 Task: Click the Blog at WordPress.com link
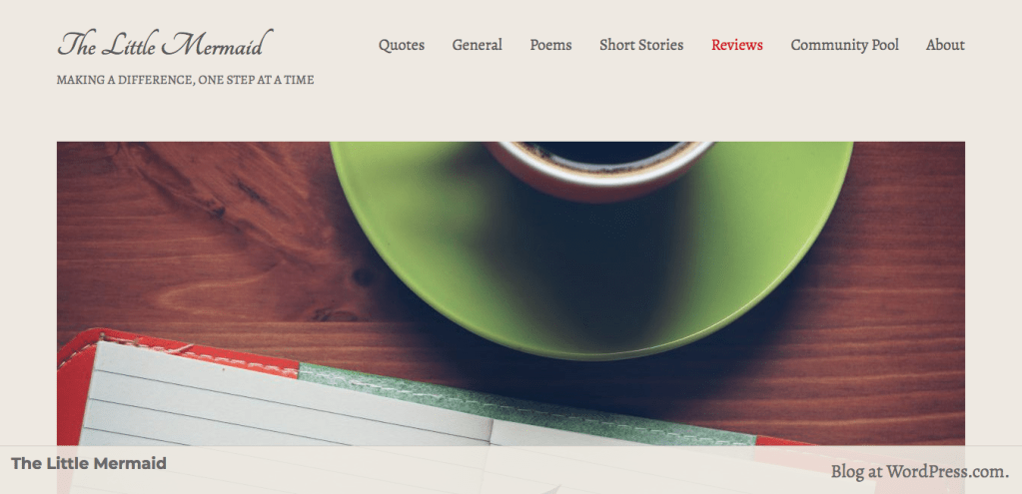tap(920, 471)
